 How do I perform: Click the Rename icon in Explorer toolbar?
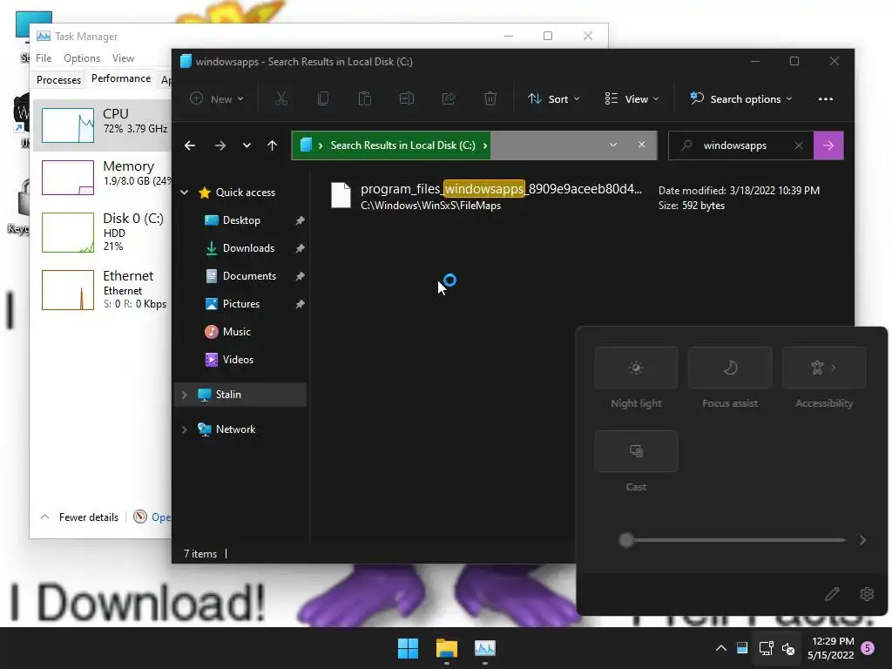click(x=406, y=99)
